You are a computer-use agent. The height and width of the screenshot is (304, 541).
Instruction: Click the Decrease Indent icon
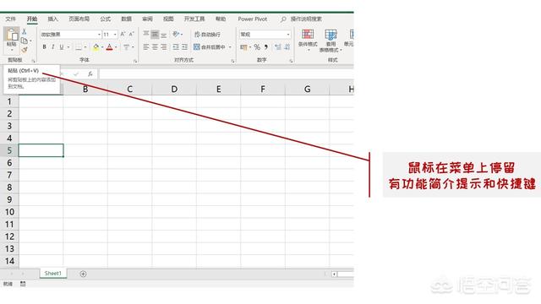pyautogui.click(x=176, y=47)
